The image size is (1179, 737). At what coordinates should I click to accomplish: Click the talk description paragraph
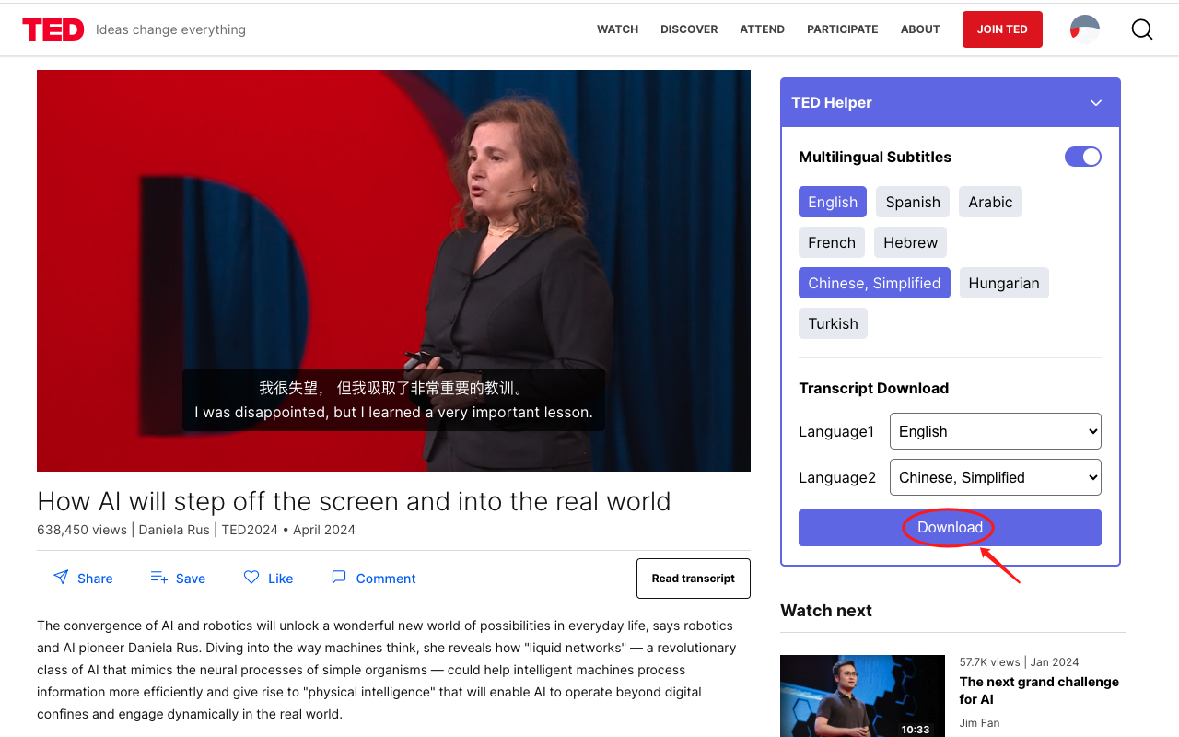[x=387, y=670]
